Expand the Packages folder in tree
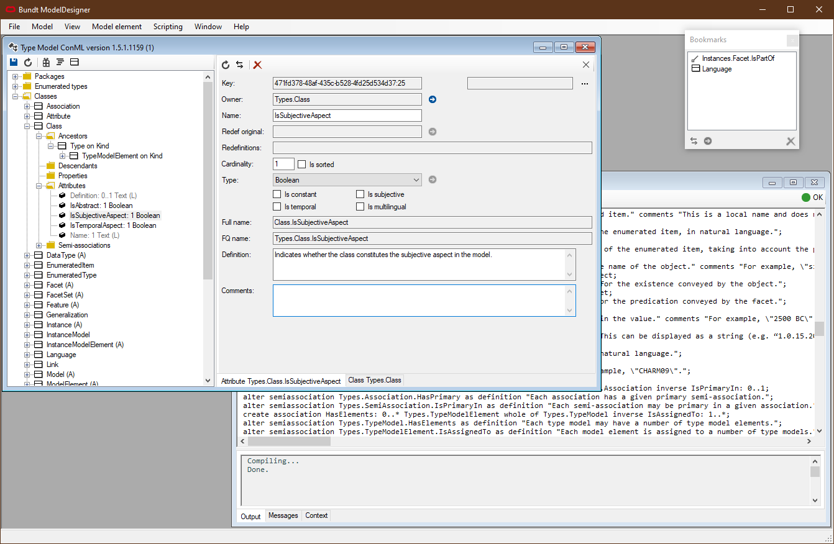Viewport: 834px width, 544px height. point(16,76)
